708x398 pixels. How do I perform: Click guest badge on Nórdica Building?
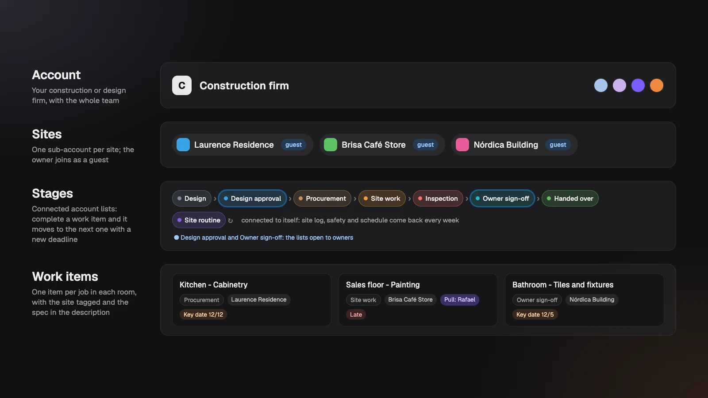[x=558, y=145]
